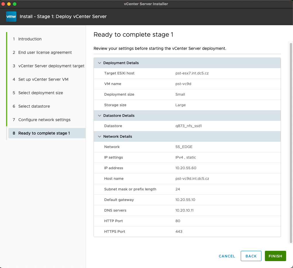Select step 8 Ready to complete stage 1
The height and width of the screenshot is (268, 293).
[47, 133]
